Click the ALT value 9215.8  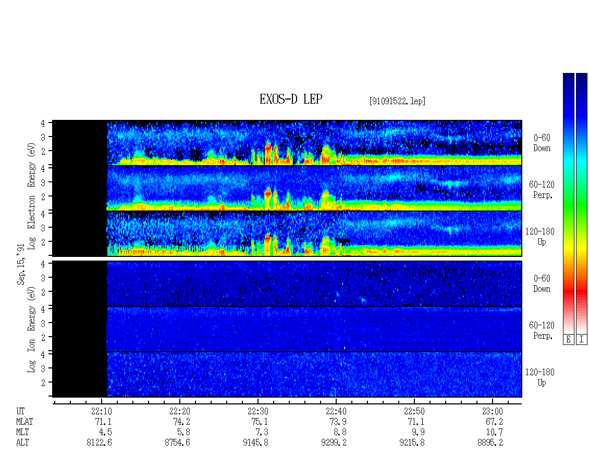coord(412,442)
